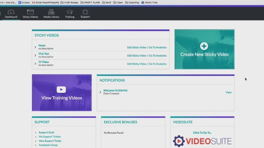The height and width of the screenshot is (148, 264).
Task: Go To Analytics for Vick Test
Action: [158, 56]
